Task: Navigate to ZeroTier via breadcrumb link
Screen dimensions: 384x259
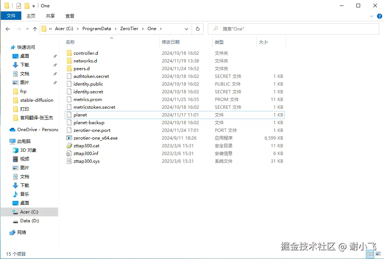Action: coord(129,29)
